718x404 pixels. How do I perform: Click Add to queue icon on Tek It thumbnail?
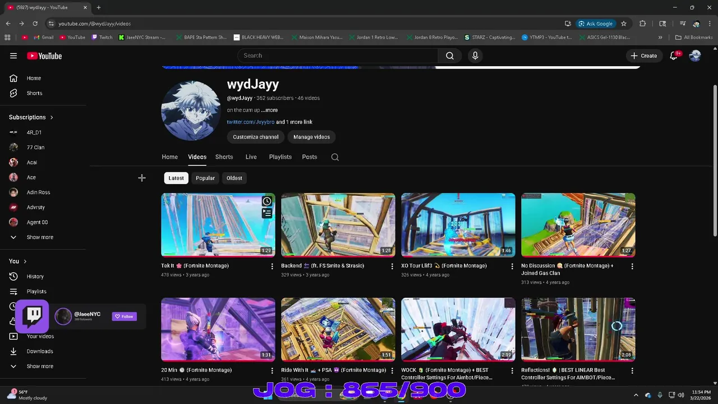(267, 213)
